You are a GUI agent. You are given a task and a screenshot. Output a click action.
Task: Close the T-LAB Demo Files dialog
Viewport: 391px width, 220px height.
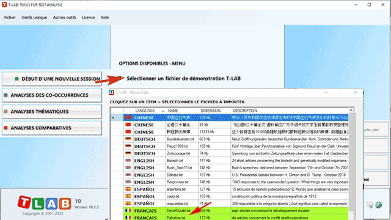pos(356,92)
